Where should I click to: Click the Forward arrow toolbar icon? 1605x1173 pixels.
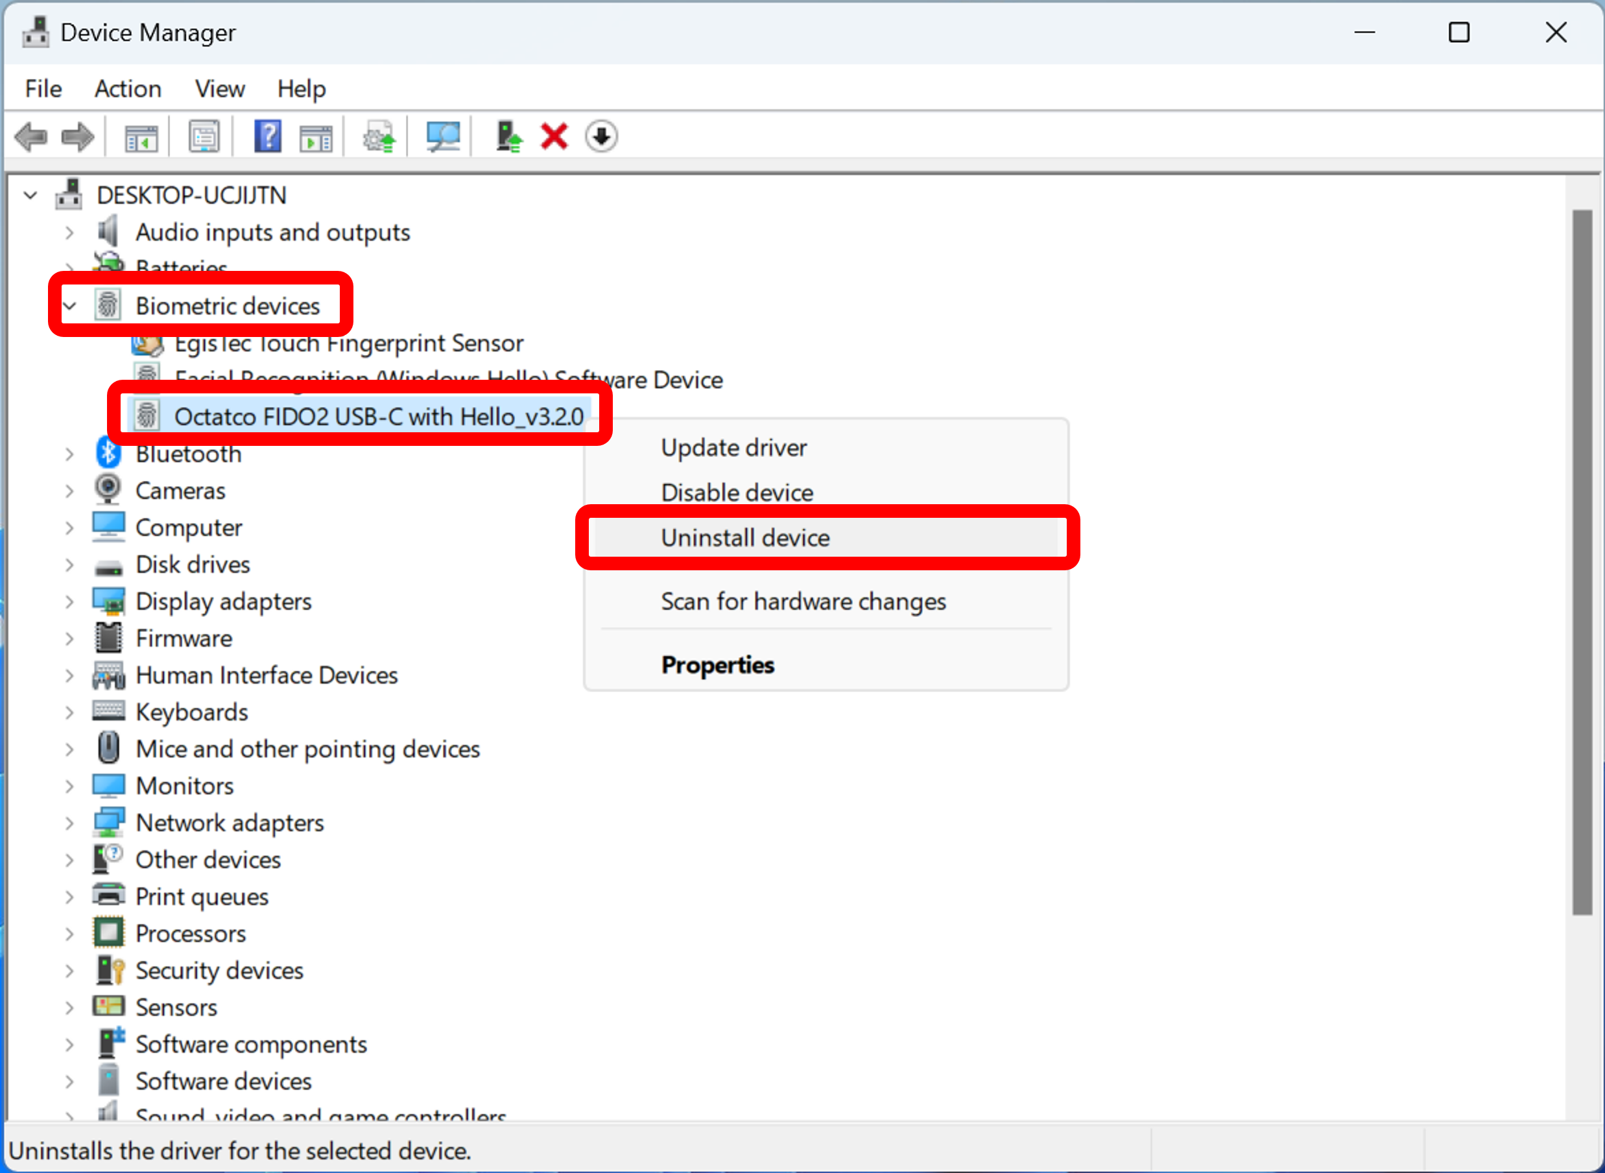coord(77,136)
